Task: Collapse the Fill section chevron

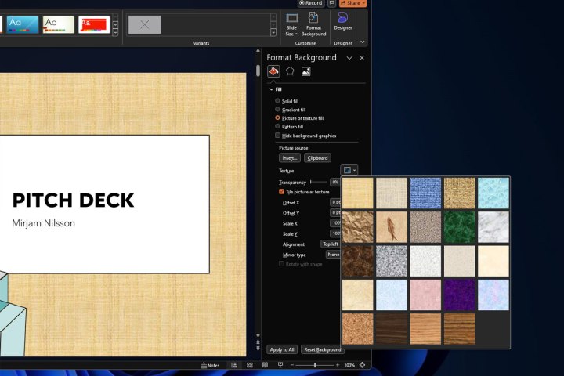Action: click(271, 89)
